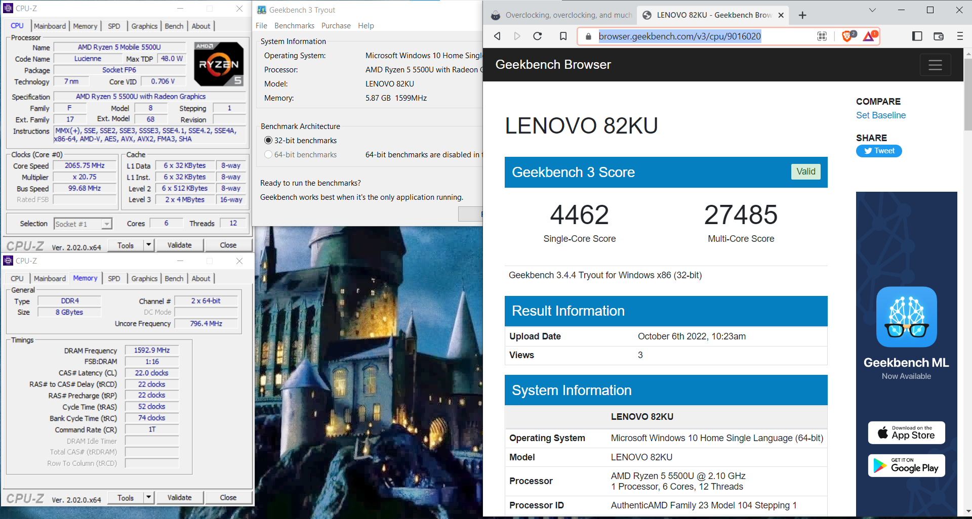Click the page vertical scrollbar thumb
This screenshot has width=972, height=519.
967,95
